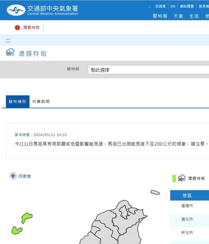Click the 發佈時間 2024/03/11 10:10 text

tap(41, 135)
